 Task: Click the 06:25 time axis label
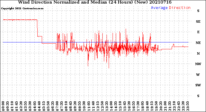53,106
